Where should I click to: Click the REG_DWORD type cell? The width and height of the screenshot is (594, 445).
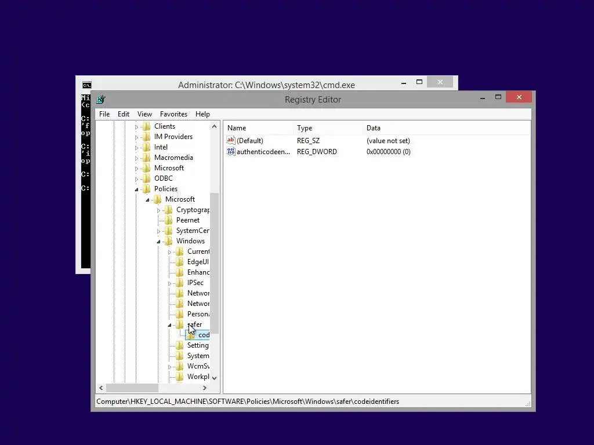[x=317, y=151]
